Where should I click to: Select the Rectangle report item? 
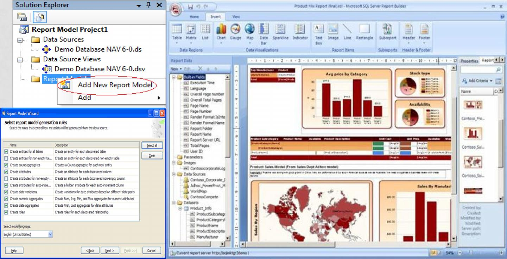coord(365,32)
